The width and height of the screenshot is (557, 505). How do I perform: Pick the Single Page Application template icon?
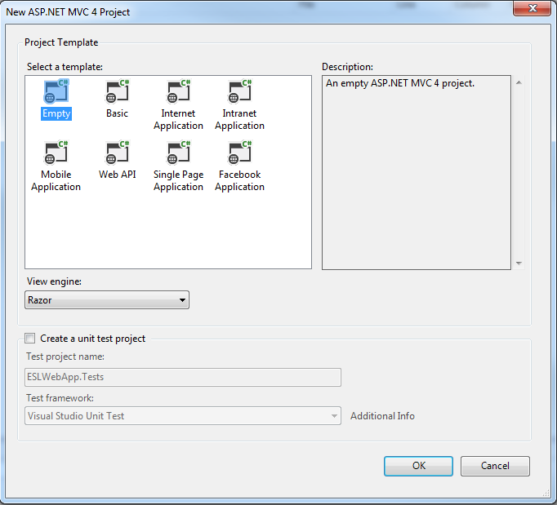[x=178, y=153]
